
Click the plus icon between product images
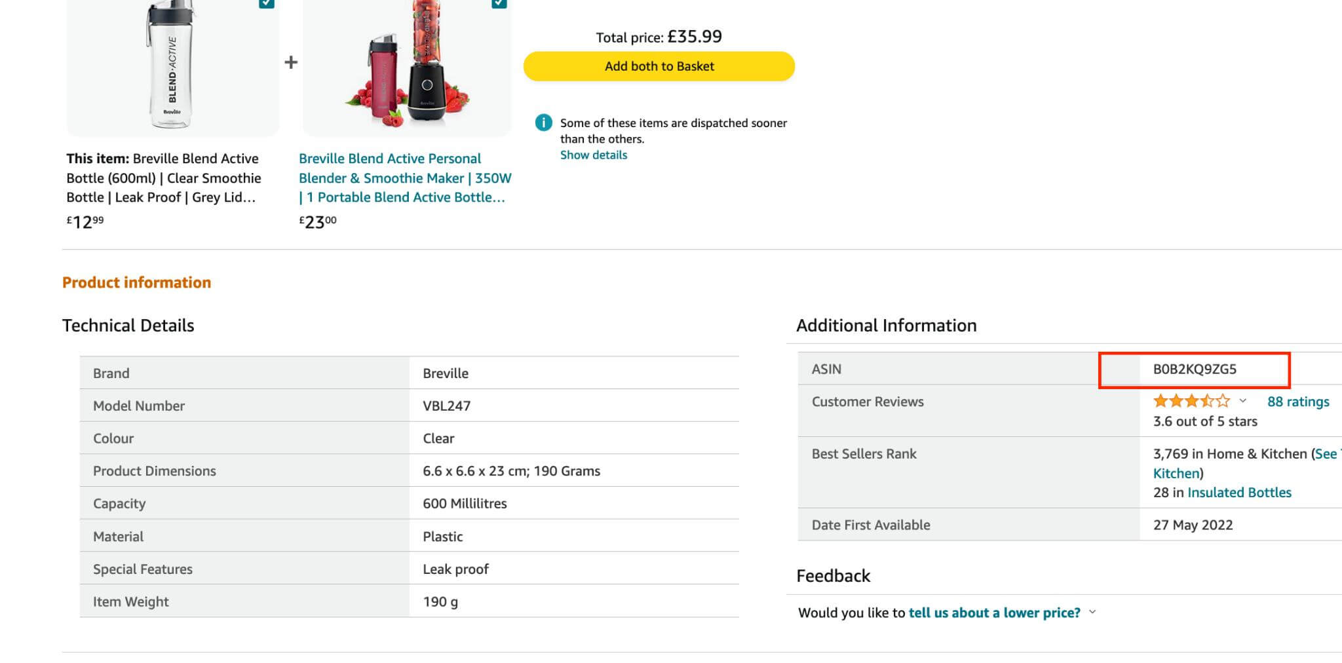[291, 62]
